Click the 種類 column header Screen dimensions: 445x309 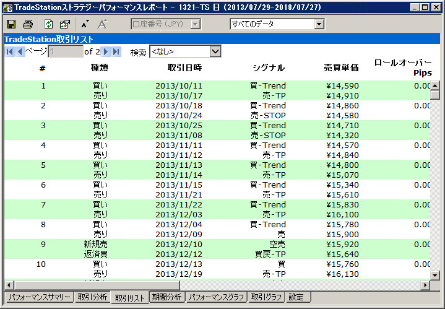click(99, 67)
